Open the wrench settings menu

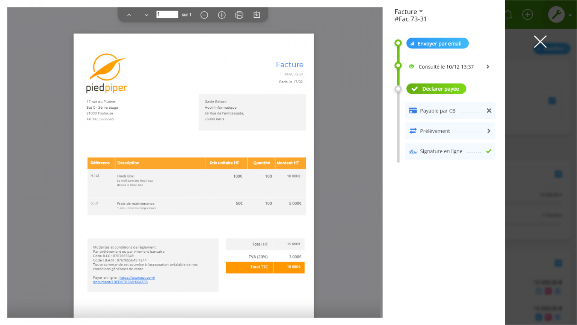pyautogui.click(x=556, y=15)
